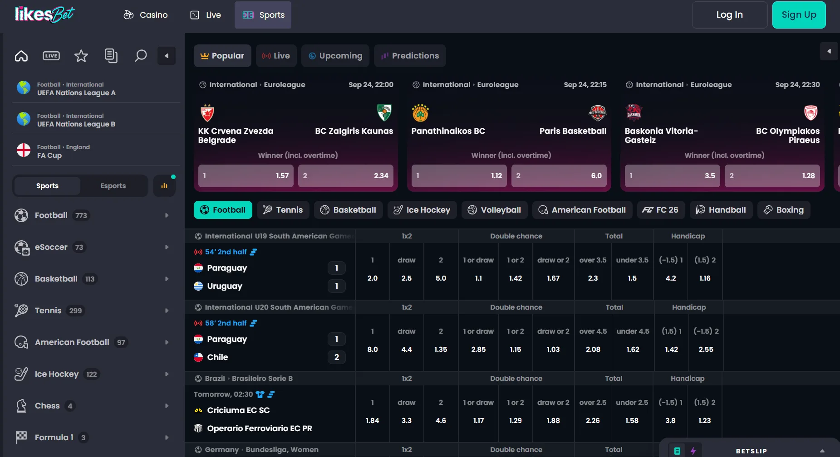The image size is (840, 457).
Task: Select draw odds 2.5 Paraguay vs Uruguay
Action: pos(407,271)
